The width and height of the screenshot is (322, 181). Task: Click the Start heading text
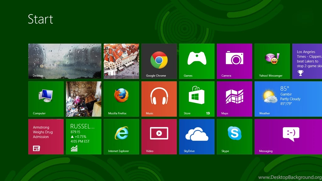tap(41, 19)
